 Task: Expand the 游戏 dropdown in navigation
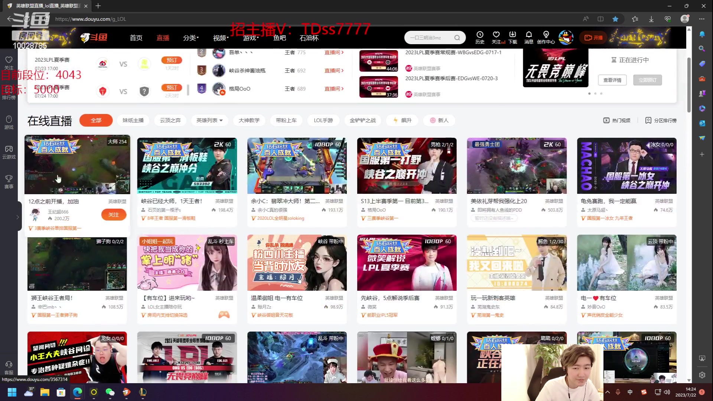click(x=251, y=38)
